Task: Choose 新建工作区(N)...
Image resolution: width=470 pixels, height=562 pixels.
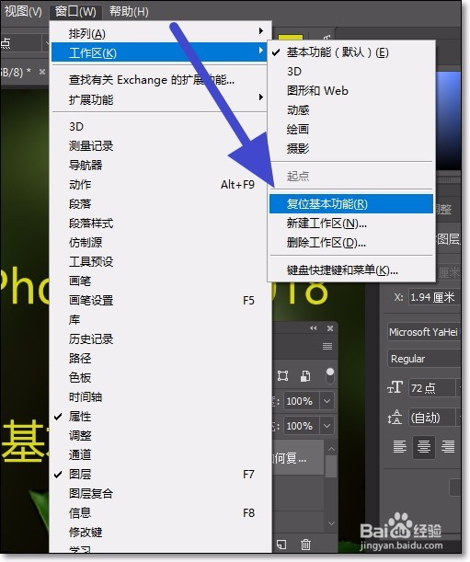Action: tap(351, 224)
